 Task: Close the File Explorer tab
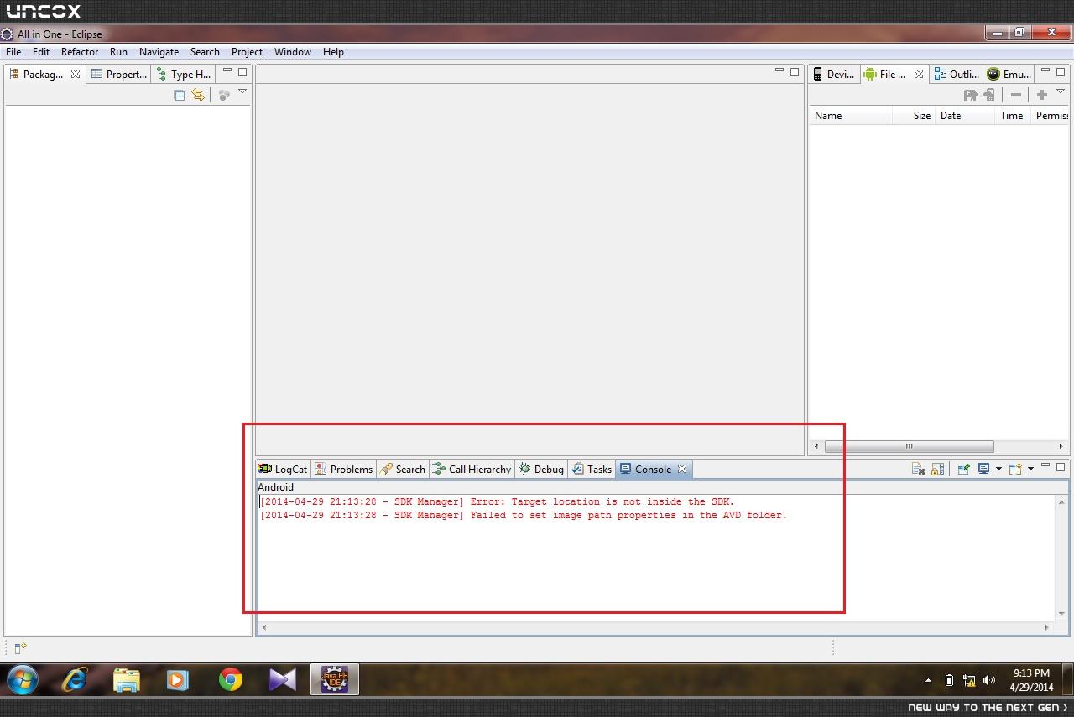coord(919,74)
